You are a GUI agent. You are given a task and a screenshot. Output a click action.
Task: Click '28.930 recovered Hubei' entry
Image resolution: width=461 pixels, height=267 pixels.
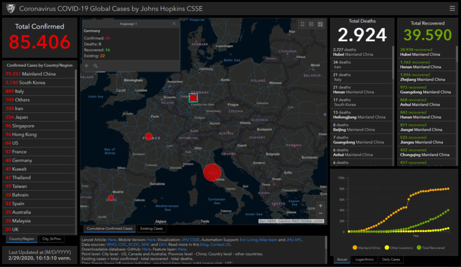(x=427, y=52)
